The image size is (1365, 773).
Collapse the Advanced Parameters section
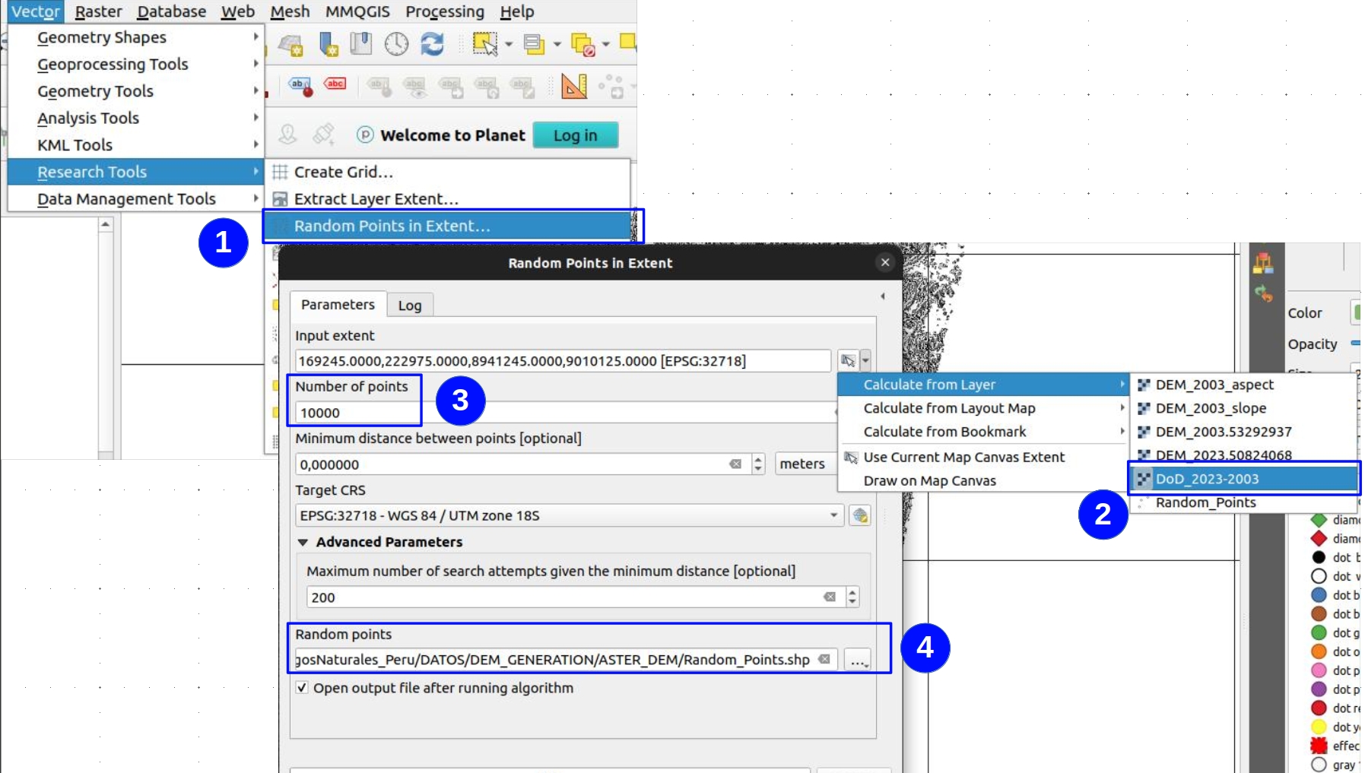click(303, 542)
